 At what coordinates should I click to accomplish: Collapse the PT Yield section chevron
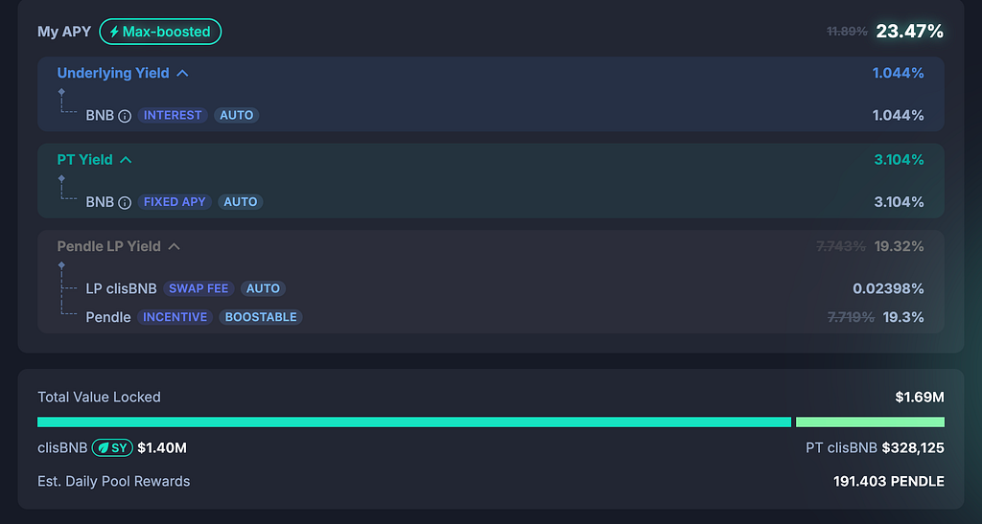pos(126,160)
